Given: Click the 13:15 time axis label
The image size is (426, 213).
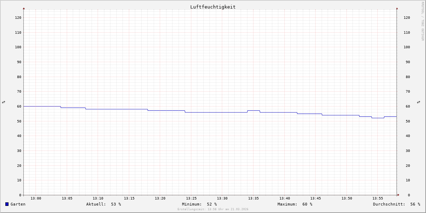Looking at the screenshot, I should tap(129, 198).
